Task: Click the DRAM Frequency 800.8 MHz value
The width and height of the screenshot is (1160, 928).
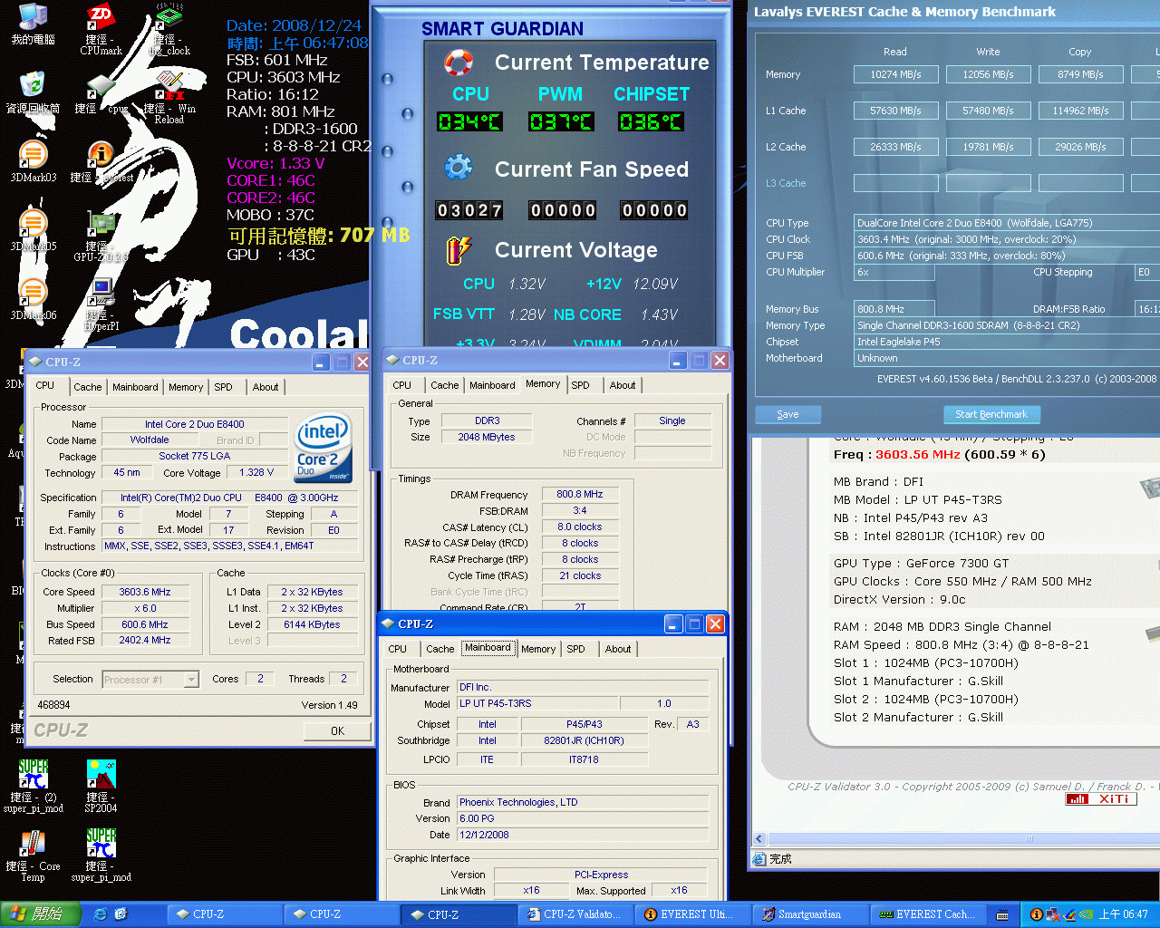Action: (x=580, y=495)
